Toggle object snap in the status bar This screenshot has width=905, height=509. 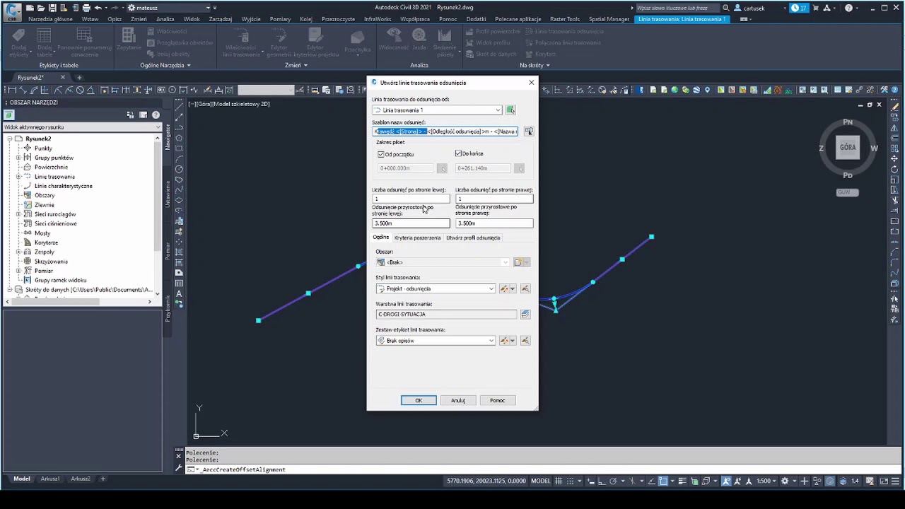click(x=662, y=481)
